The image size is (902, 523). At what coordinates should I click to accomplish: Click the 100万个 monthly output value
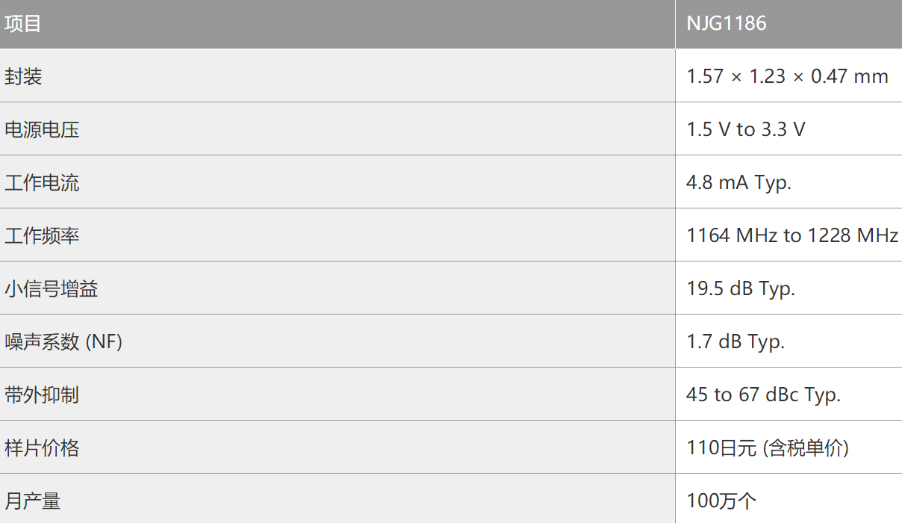[x=721, y=501]
